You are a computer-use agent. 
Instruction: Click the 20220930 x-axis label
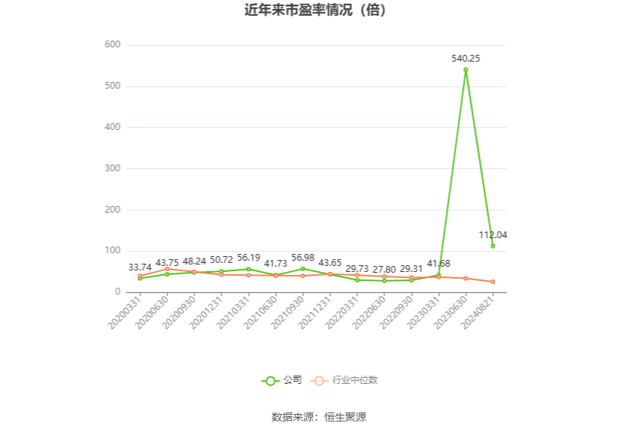click(397, 313)
